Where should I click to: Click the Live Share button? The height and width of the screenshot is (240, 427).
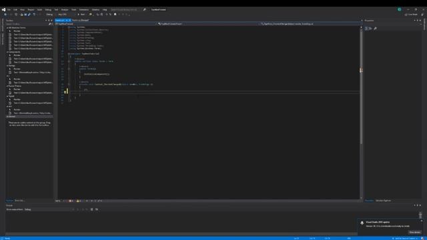(411, 15)
